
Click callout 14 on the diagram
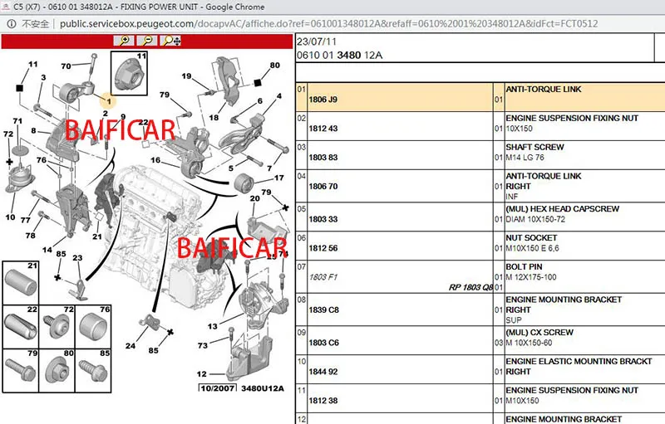coord(47,250)
